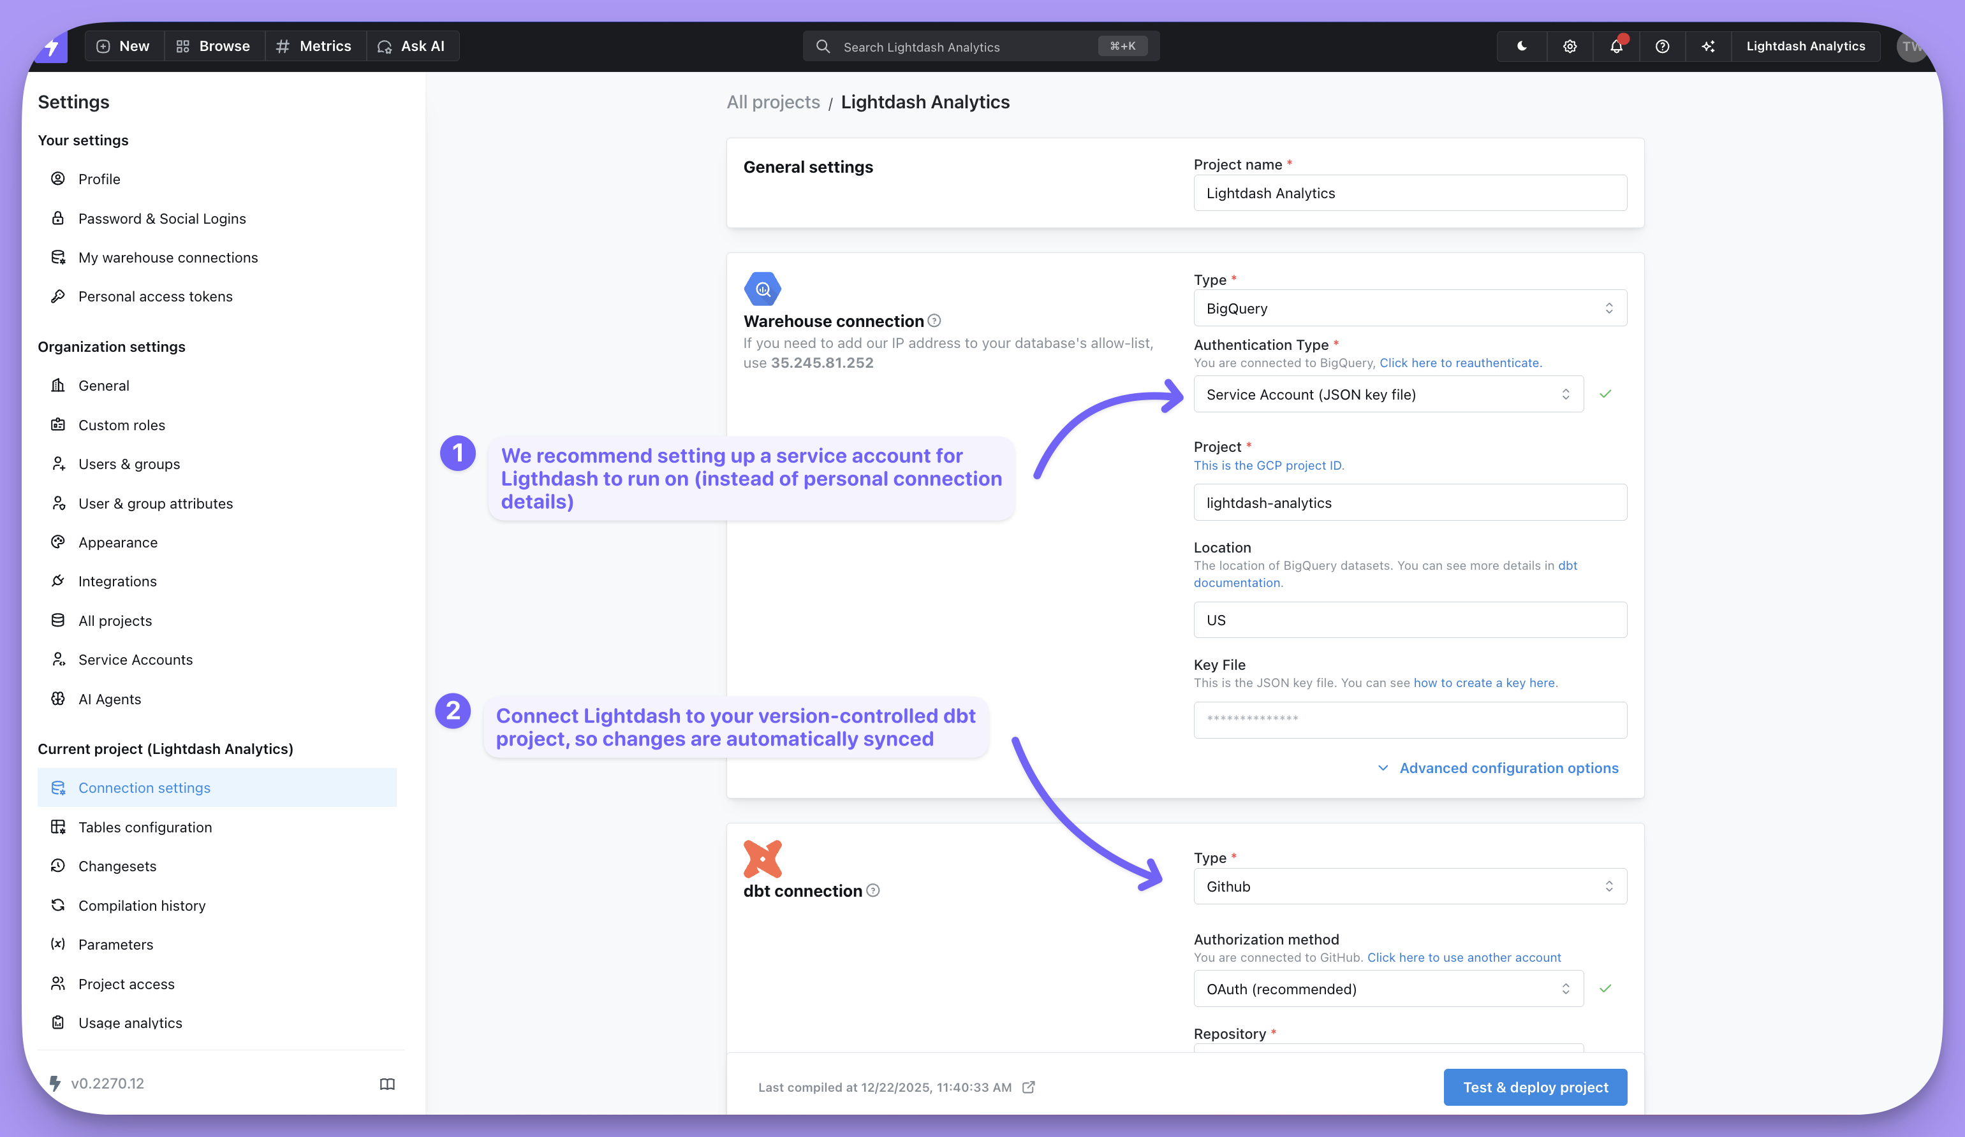Click info icon beside dbt connection

coord(873,890)
